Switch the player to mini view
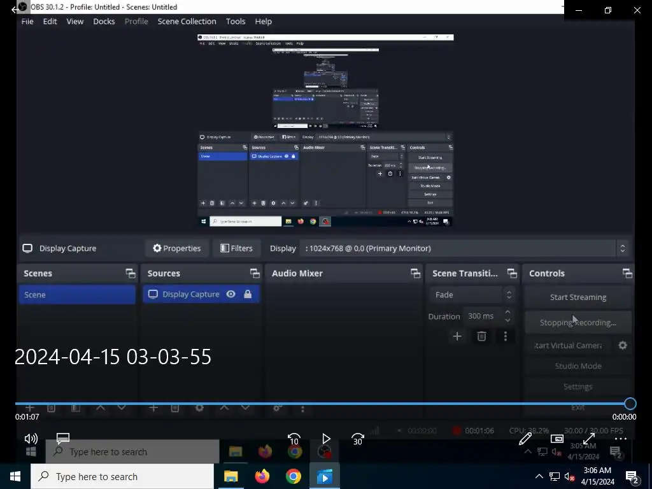Screen dimensions: 652x489 pyautogui.click(x=556, y=439)
